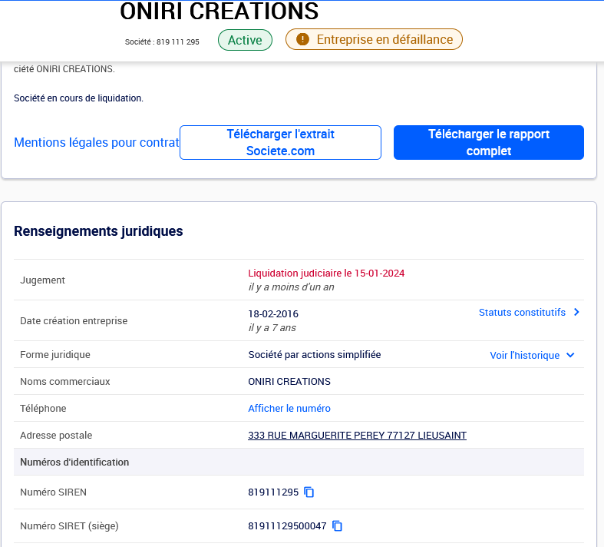Click 'il y a 7 ans' text
Image resolution: width=604 pixels, height=547 pixels.
pyautogui.click(x=272, y=327)
